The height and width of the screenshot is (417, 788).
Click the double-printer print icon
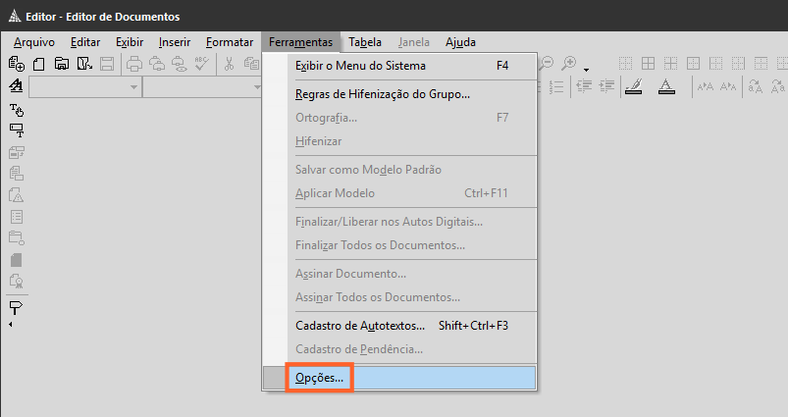click(157, 64)
